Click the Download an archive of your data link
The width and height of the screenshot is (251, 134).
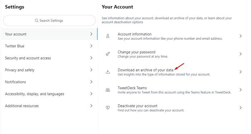pyautogui.click(x=145, y=70)
